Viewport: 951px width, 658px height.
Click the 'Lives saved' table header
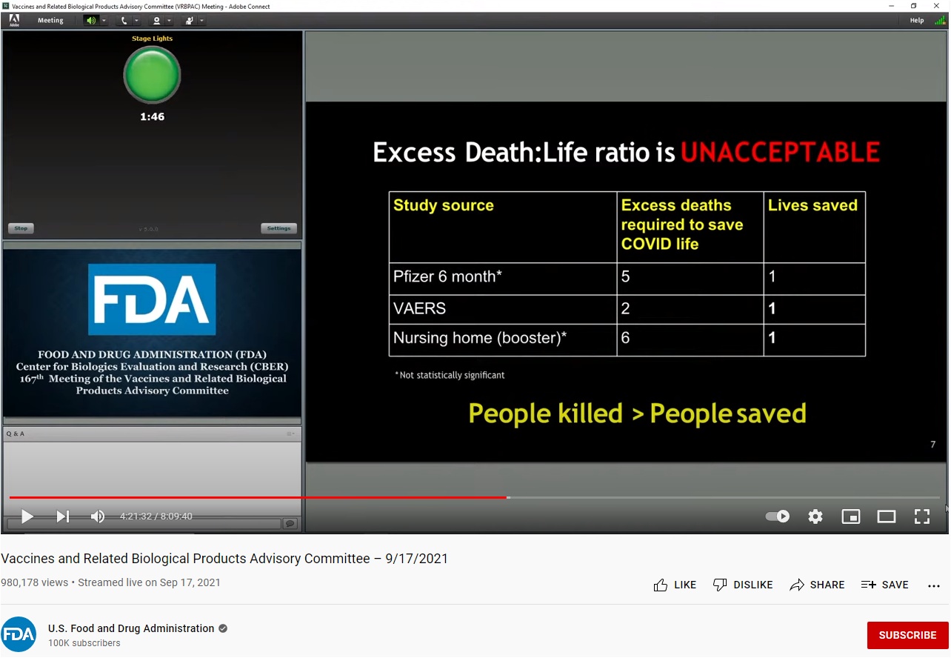point(814,227)
